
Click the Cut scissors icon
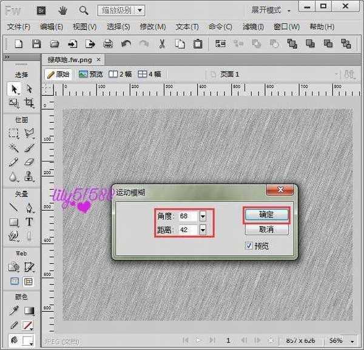tap(162, 44)
